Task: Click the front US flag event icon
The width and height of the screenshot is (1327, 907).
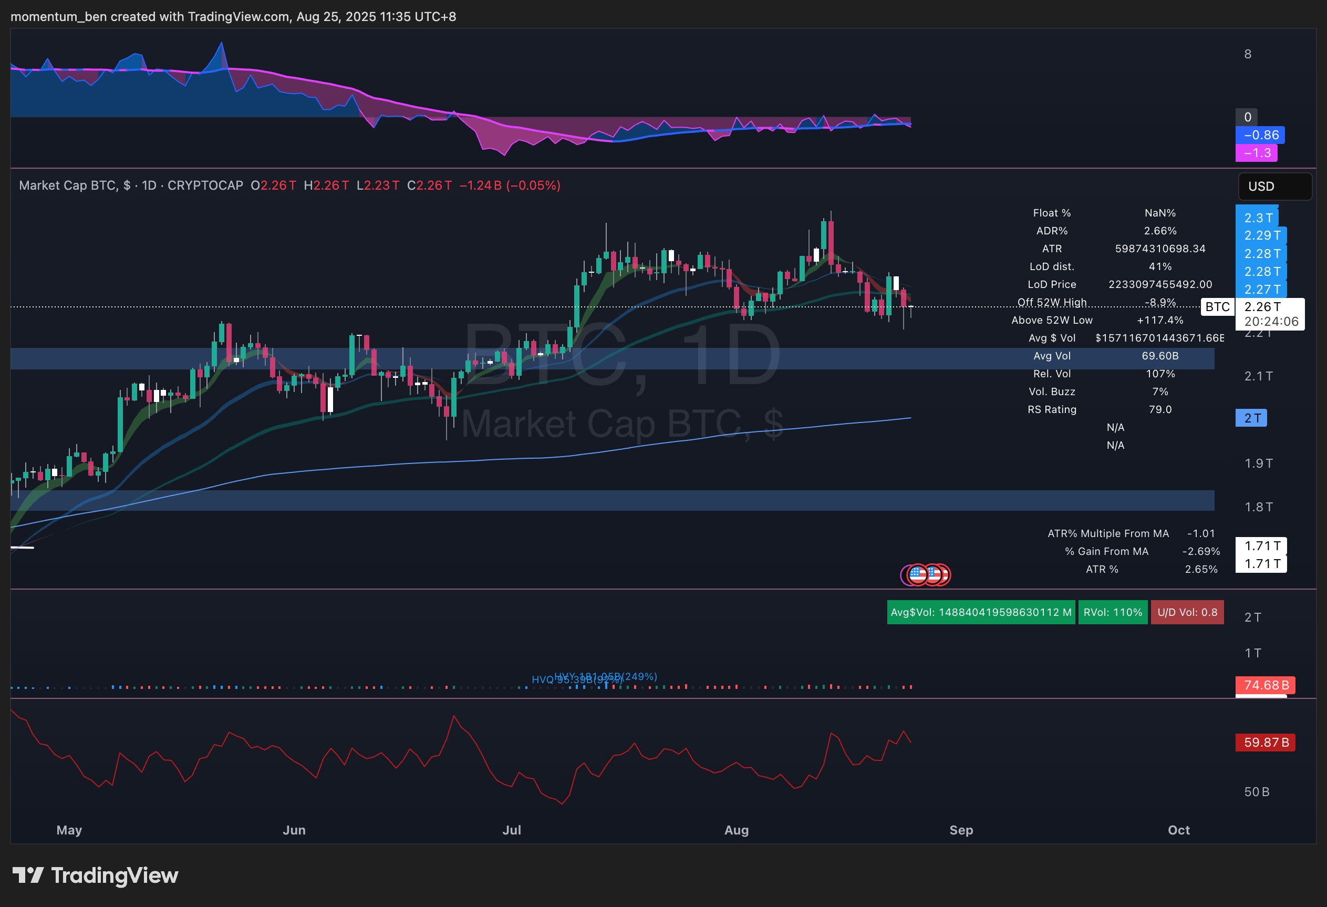Action: [918, 574]
